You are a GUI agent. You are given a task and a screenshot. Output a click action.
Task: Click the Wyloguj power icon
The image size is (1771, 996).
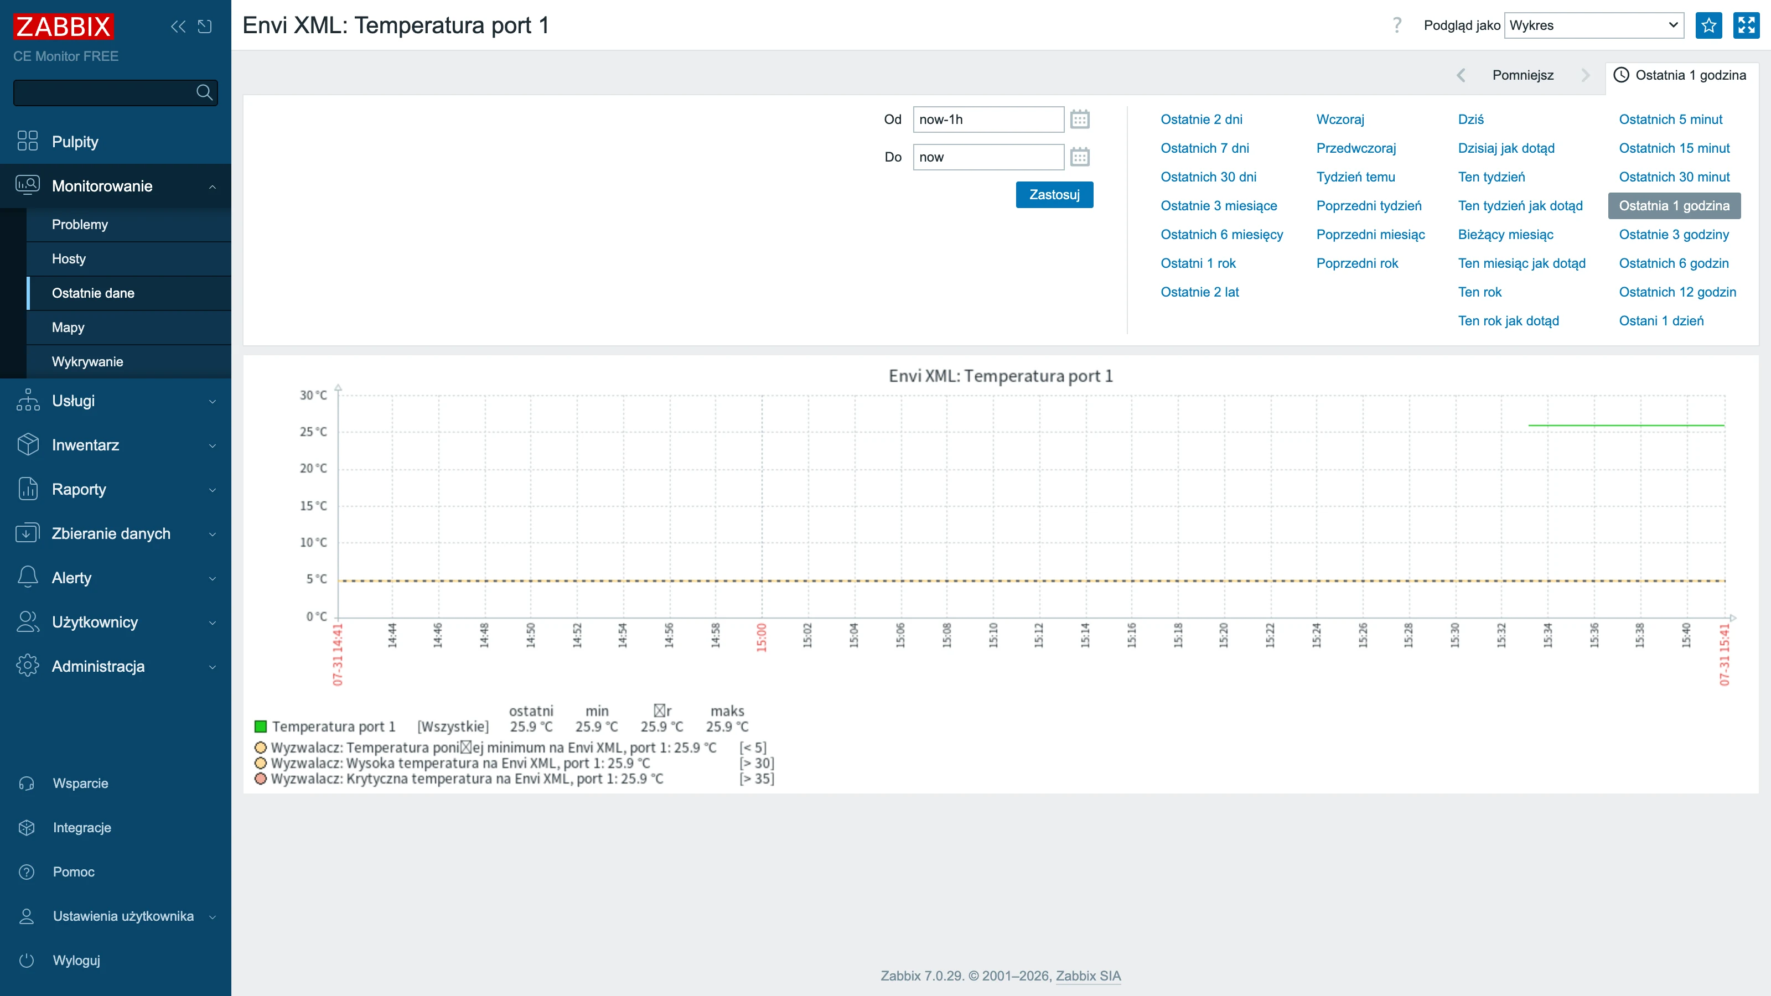[27, 960]
